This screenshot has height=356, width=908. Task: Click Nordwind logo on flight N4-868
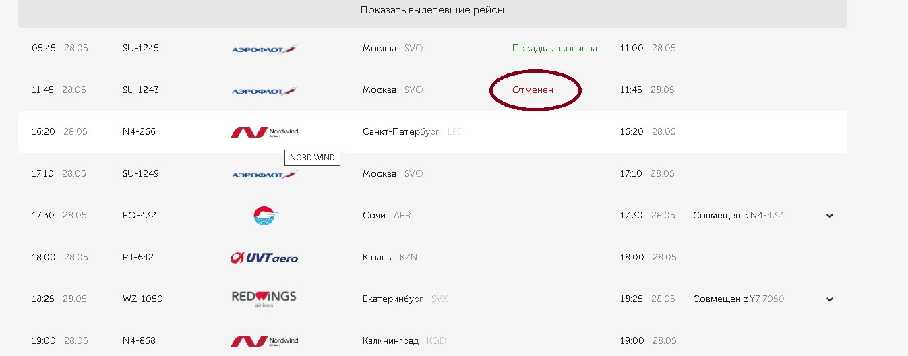(x=264, y=341)
